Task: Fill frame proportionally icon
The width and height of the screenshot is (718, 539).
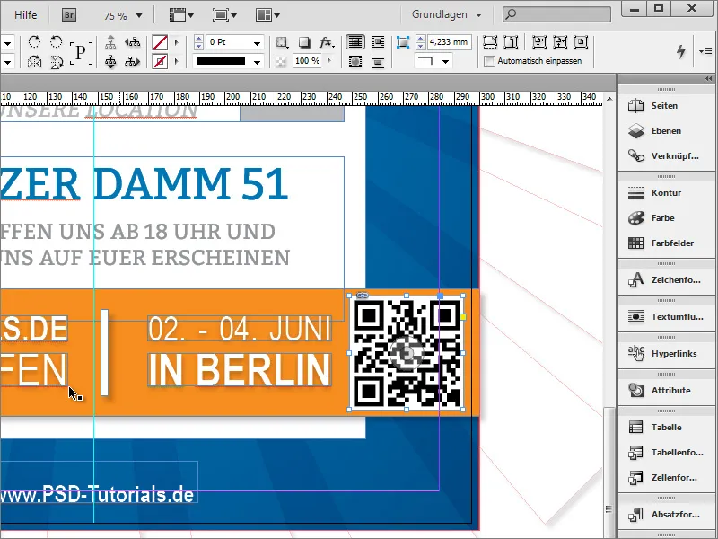Action: [x=490, y=42]
